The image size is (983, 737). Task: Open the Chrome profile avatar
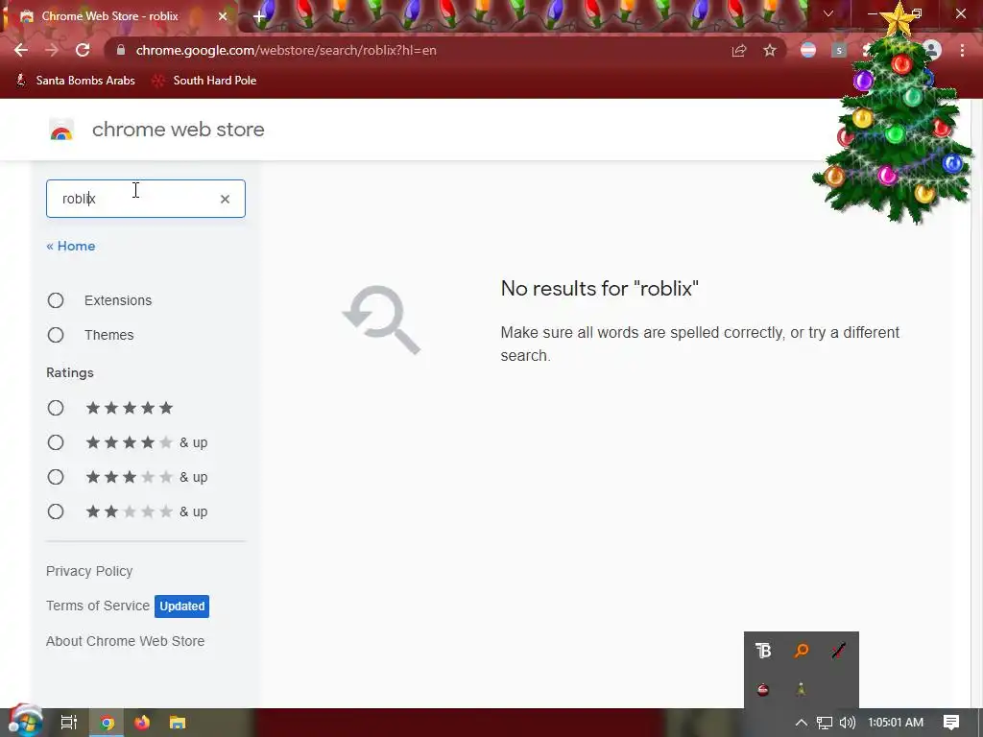pos(933,50)
